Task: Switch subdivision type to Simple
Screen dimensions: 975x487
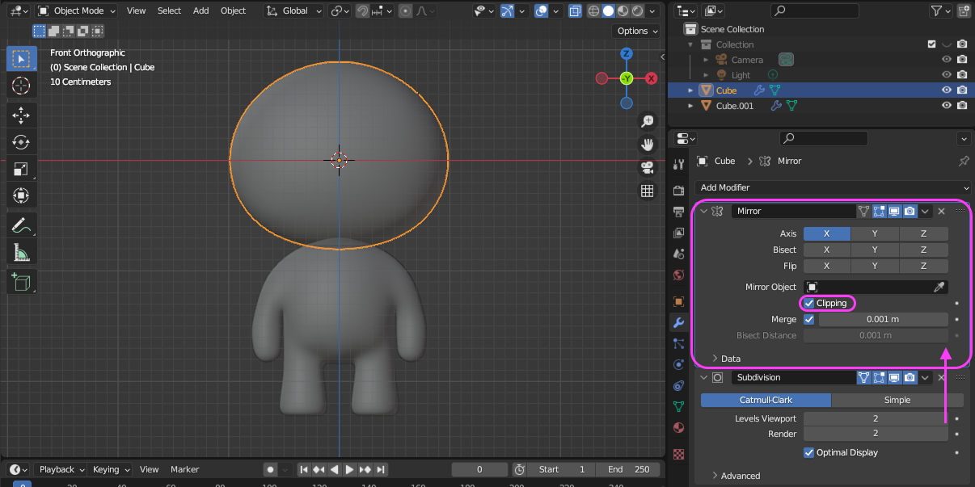Action: pyautogui.click(x=897, y=400)
